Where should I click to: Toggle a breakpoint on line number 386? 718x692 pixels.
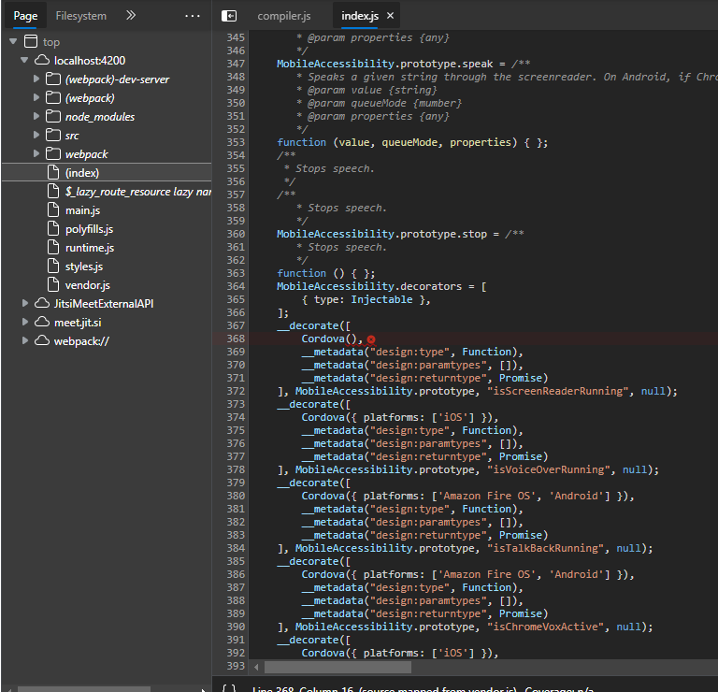pos(236,574)
